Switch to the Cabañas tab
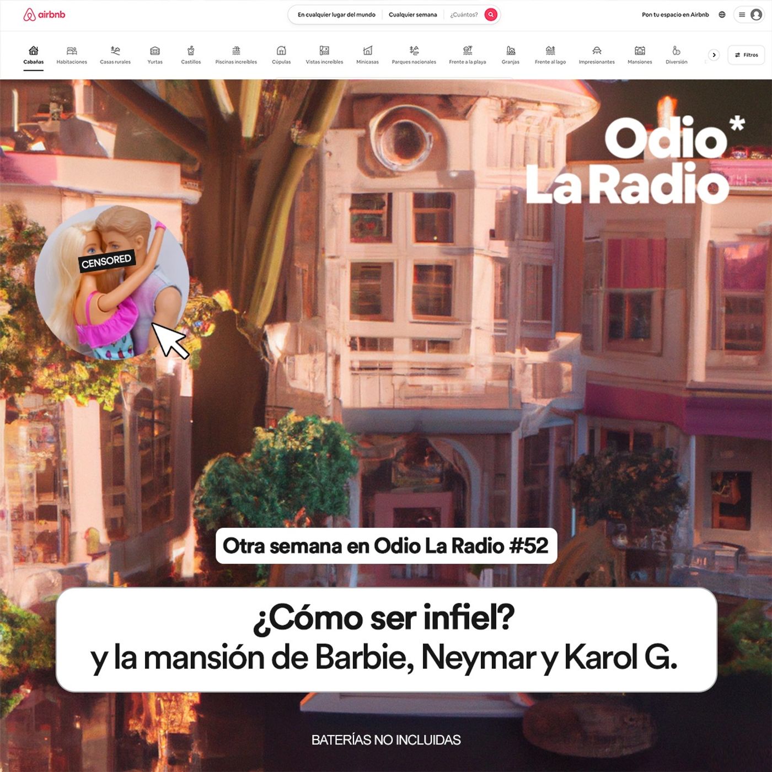This screenshot has width=772, height=772. (x=34, y=55)
